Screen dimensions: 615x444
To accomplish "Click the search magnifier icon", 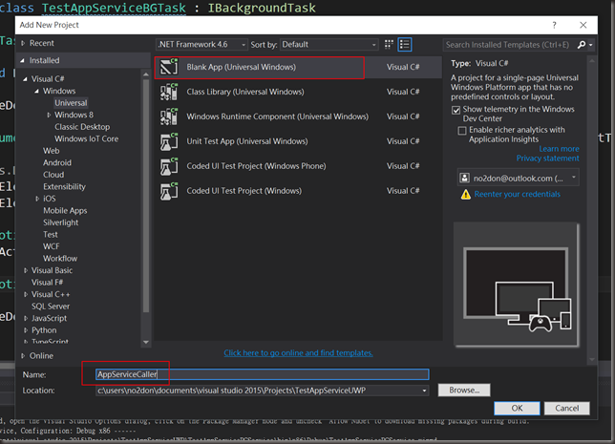I will (582, 45).
